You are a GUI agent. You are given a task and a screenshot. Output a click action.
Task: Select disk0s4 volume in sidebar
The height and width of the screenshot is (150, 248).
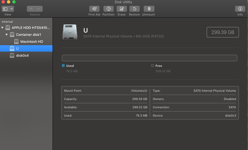[22, 55]
